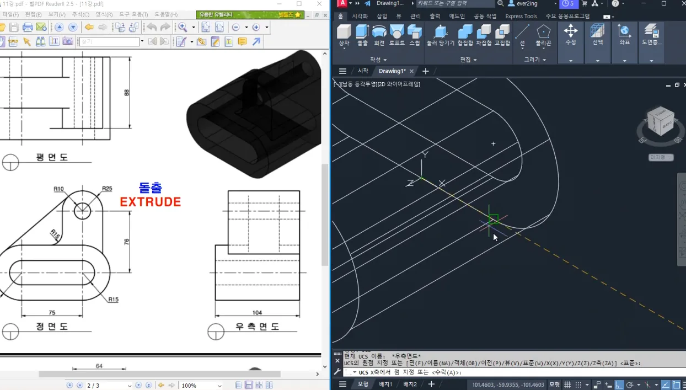The image size is (686, 390).
Task: Click the speech-bubble comment tool in PDF reader
Action: tap(242, 41)
